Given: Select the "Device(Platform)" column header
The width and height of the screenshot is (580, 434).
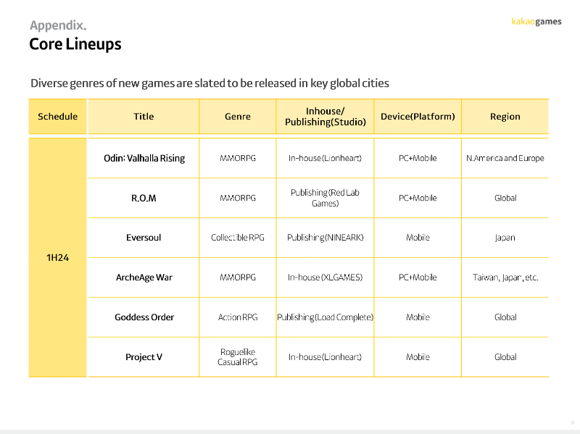Looking at the screenshot, I should 418,117.
